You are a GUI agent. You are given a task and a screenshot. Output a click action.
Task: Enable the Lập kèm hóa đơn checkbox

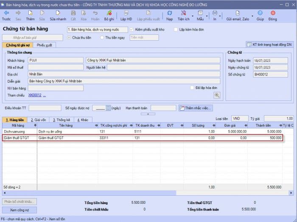point(176,30)
